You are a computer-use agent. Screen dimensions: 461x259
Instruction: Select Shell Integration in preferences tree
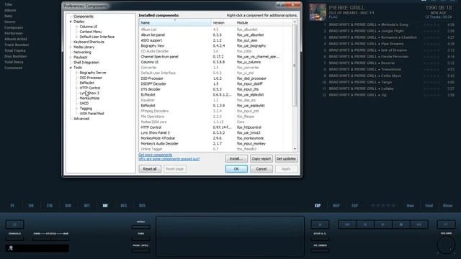tap(86, 63)
